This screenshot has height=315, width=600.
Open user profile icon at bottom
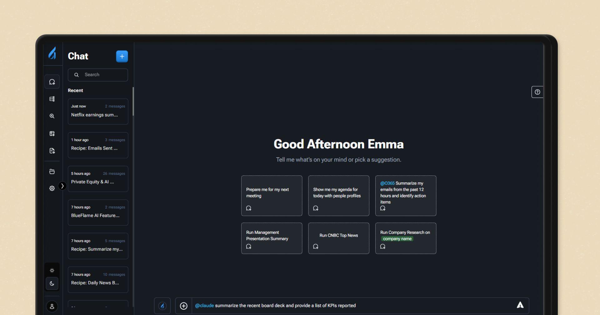click(52, 307)
